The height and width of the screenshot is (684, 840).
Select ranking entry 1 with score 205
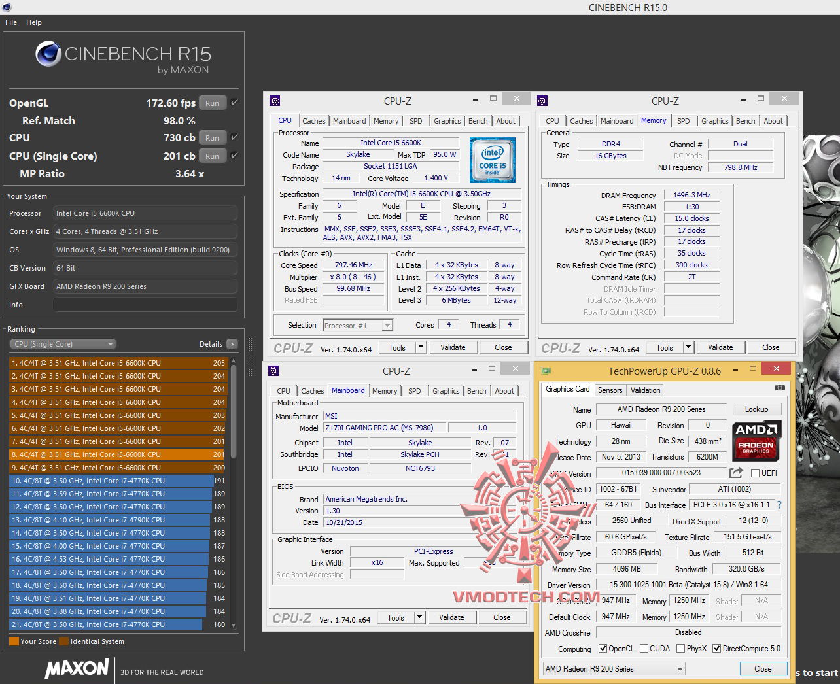click(x=118, y=363)
